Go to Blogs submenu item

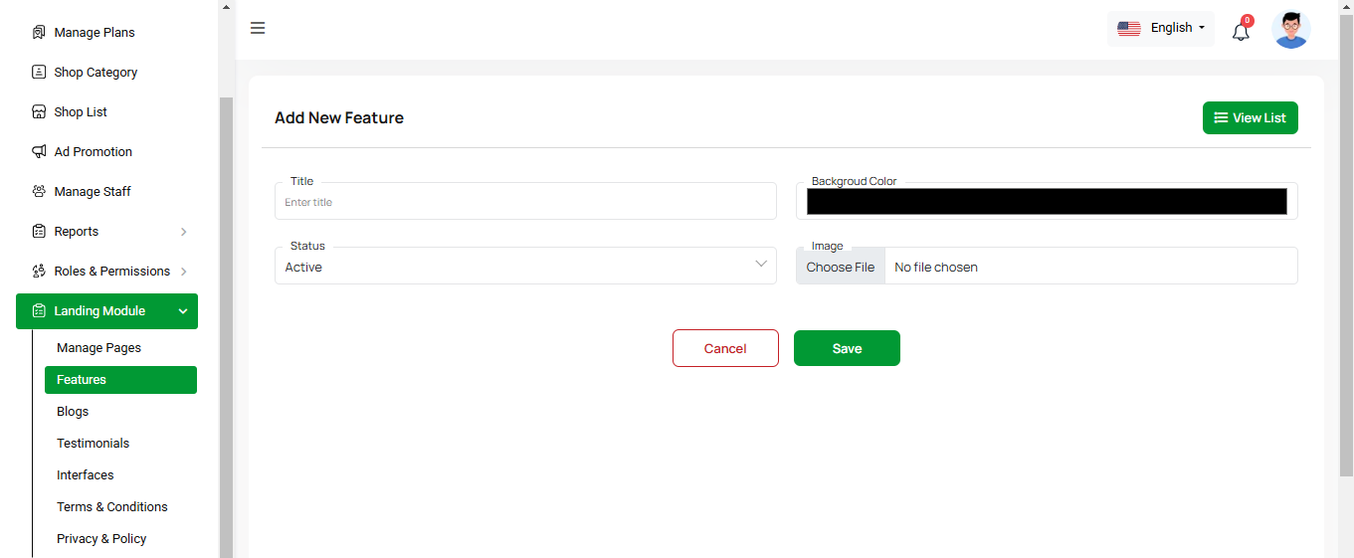click(73, 412)
